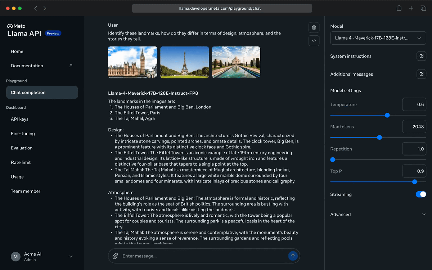Image resolution: width=432 pixels, height=270 pixels.
Task: Open the Model selection dropdown
Action: coord(378,38)
